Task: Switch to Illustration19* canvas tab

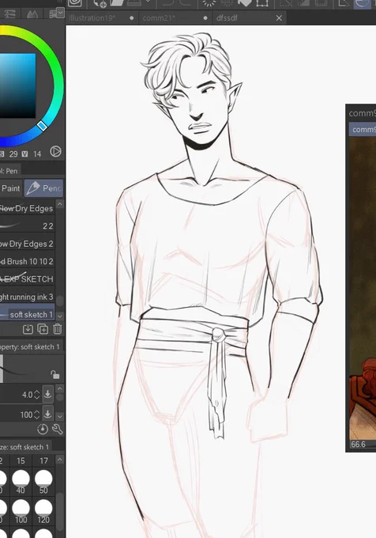Action: 102,18
